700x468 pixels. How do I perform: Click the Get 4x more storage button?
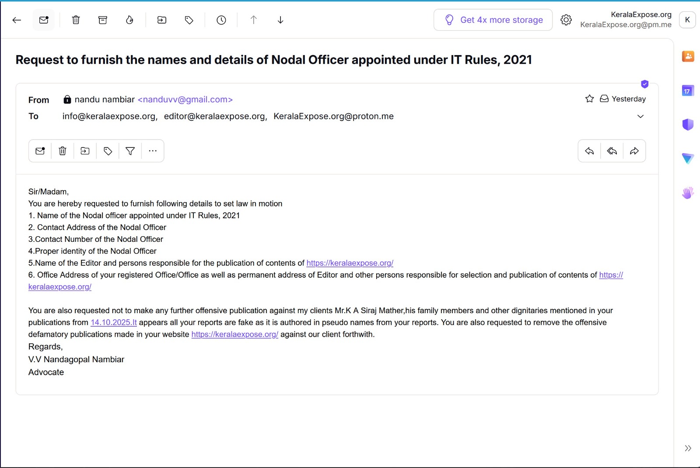[x=493, y=20]
